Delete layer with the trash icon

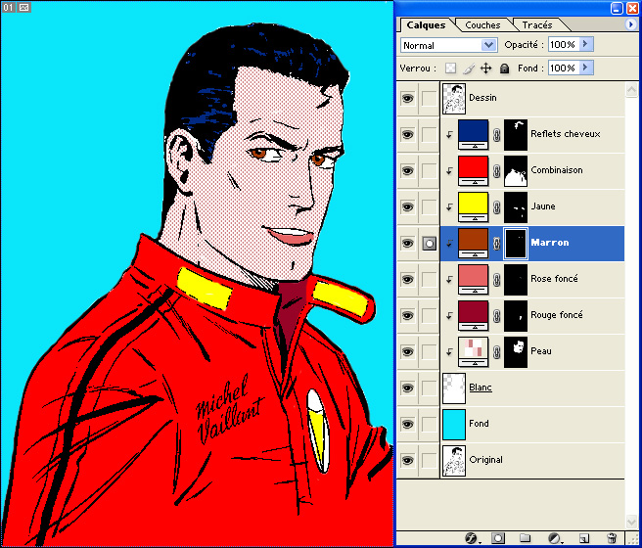tap(612, 538)
